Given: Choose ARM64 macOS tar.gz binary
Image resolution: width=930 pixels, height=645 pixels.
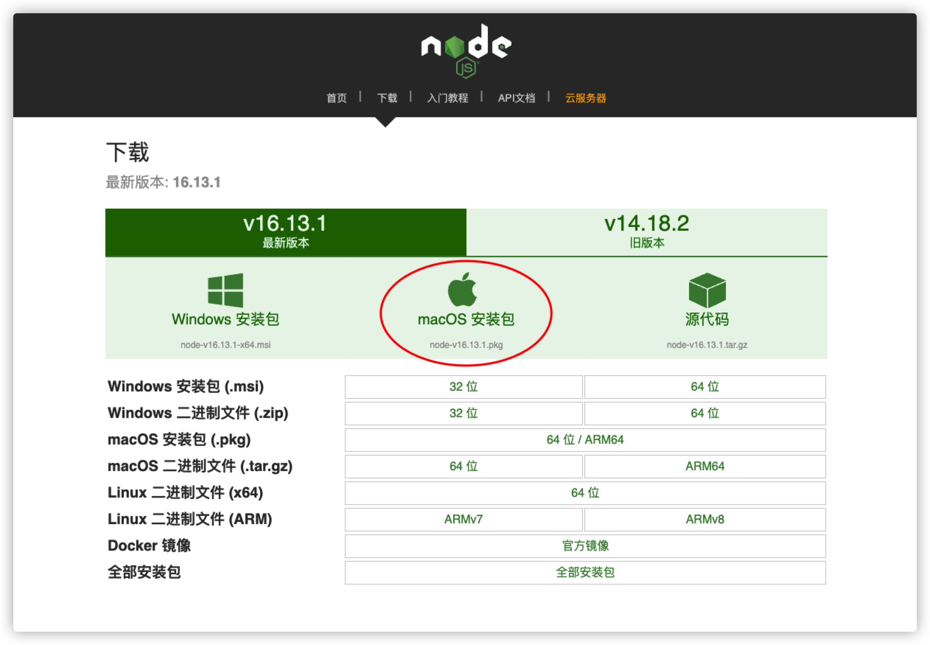Looking at the screenshot, I should [705, 466].
